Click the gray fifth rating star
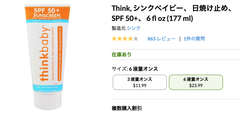246x113 pixels. pyautogui.click(x=136, y=39)
